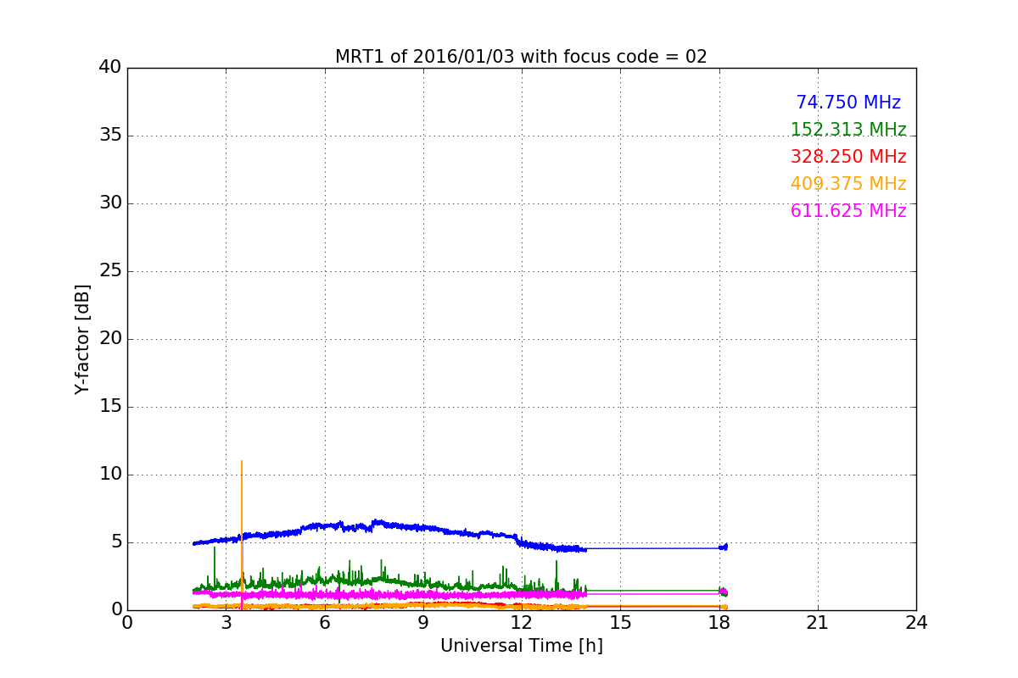Screen dimensions: 1018x678
Task: Click the y-axis tick label 20
Action: [x=110, y=339]
